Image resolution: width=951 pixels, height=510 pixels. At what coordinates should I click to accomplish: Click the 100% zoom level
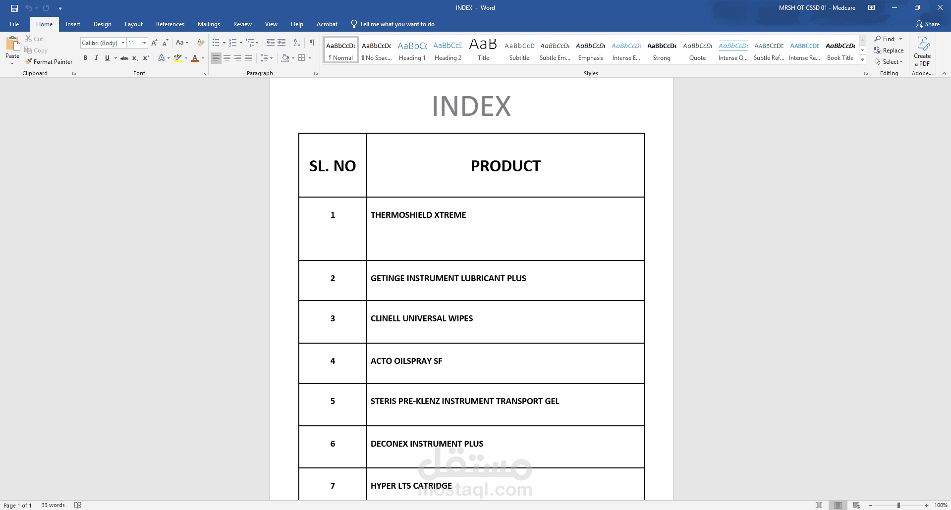click(x=941, y=505)
